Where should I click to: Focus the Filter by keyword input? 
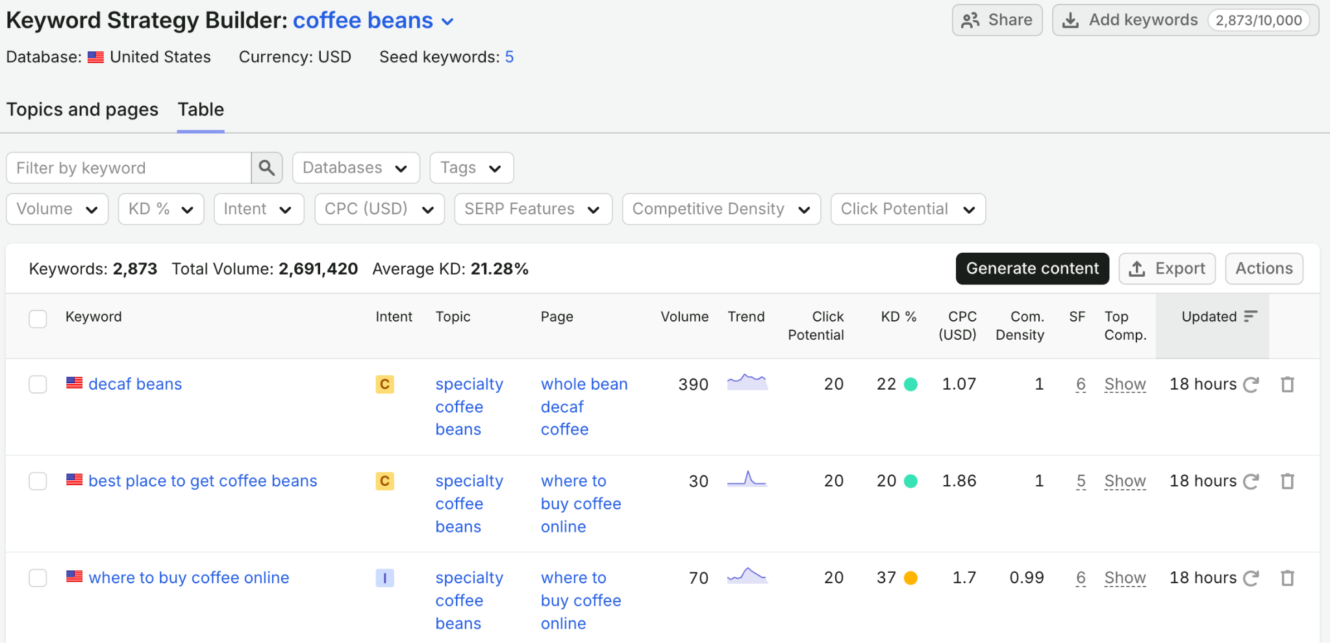pos(129,168)
